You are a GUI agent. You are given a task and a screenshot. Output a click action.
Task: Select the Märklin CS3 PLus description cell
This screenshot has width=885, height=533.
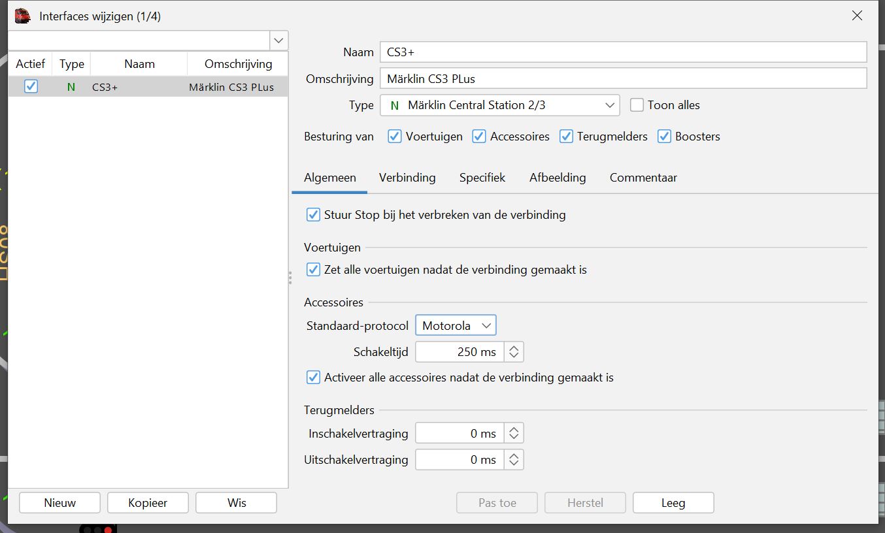[238, 87]
